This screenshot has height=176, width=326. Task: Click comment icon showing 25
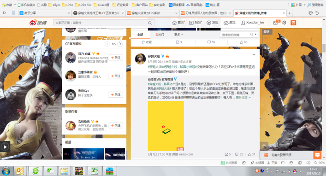click(239, 154)
